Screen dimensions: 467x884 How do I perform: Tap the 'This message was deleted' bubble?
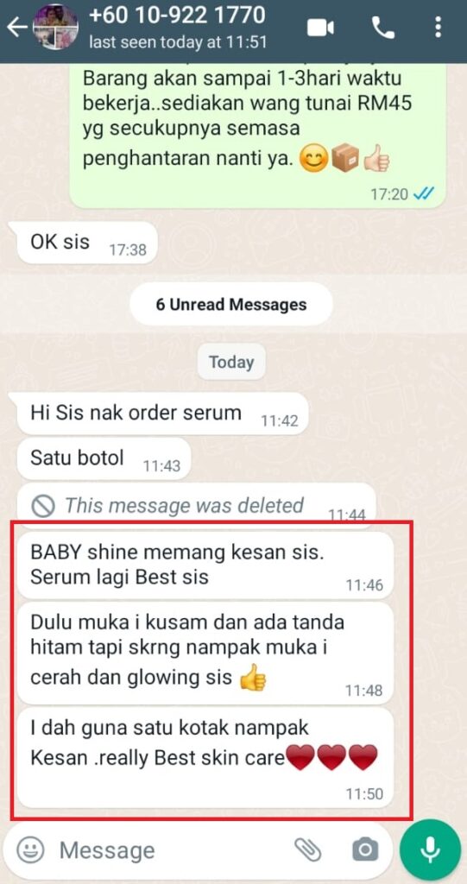(x=196, y=505)
